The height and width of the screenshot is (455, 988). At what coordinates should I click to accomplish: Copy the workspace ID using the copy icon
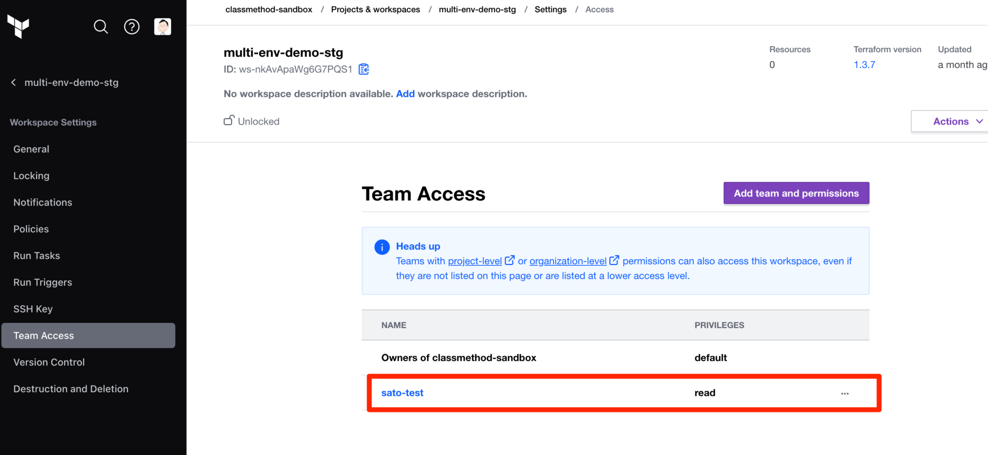click(x=363, y=69)
